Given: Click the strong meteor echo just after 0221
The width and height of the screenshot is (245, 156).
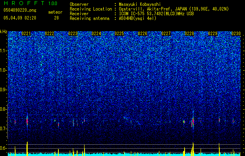Looking at the screenshot, I should coord(27,121).
